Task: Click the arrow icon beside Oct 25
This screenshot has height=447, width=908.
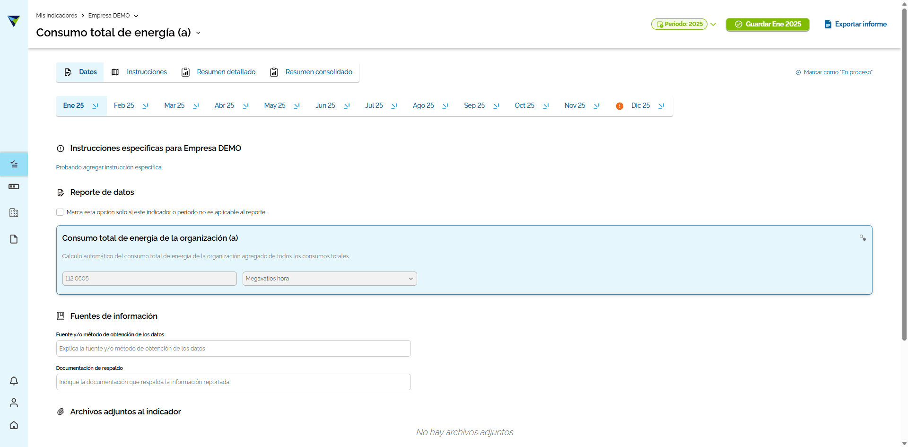Action: click(546, 106)
